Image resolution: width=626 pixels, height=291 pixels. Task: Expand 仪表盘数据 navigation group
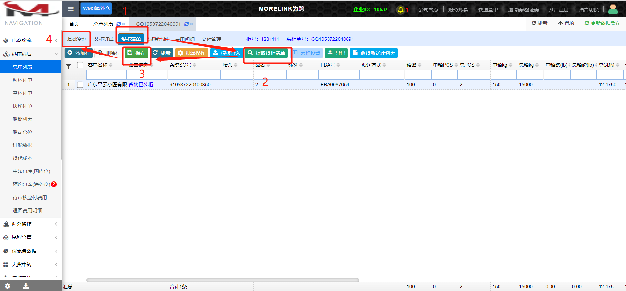(x=31, y=251)
